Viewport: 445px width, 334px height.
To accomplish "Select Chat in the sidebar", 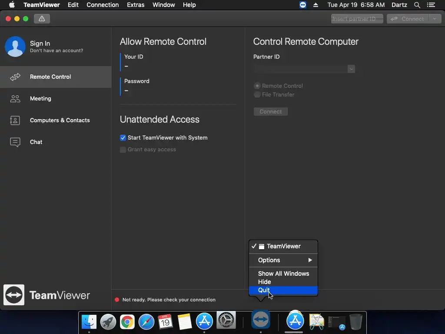I will tap(56, 142).
